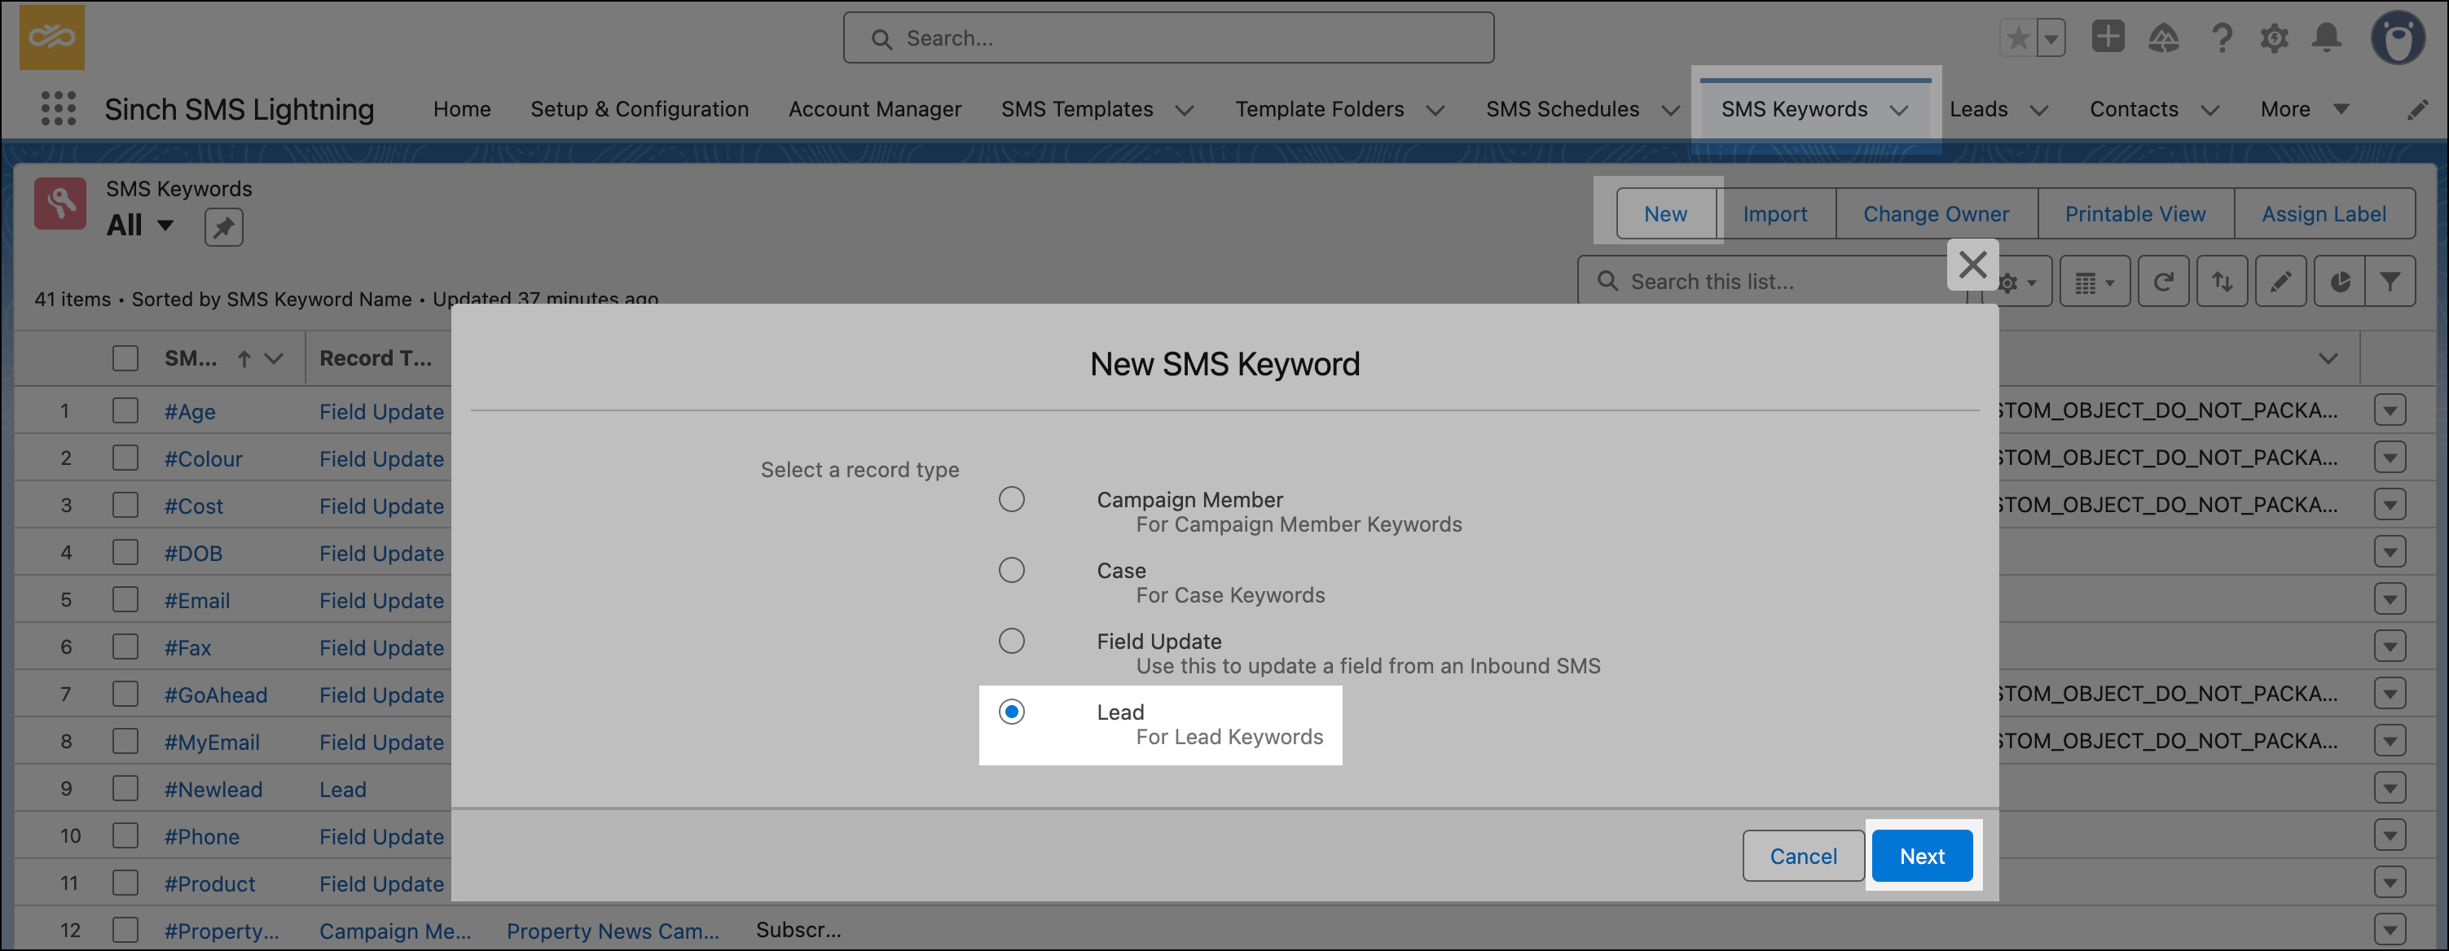Click the New button
Screen dimensions: 2449x951
point(1665,214)
